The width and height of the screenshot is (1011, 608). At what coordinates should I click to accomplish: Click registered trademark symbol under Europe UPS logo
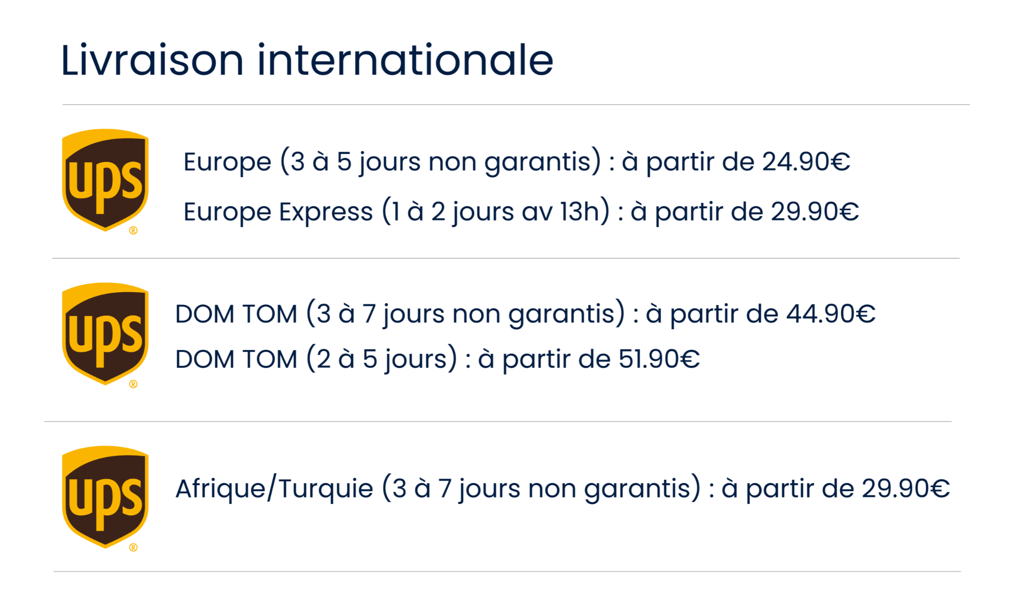(x=133, y=230)
